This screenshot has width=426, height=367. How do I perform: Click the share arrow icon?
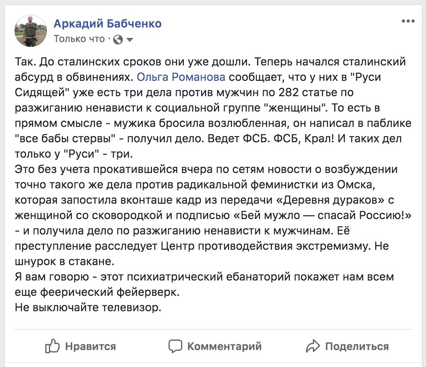[313, 346]
